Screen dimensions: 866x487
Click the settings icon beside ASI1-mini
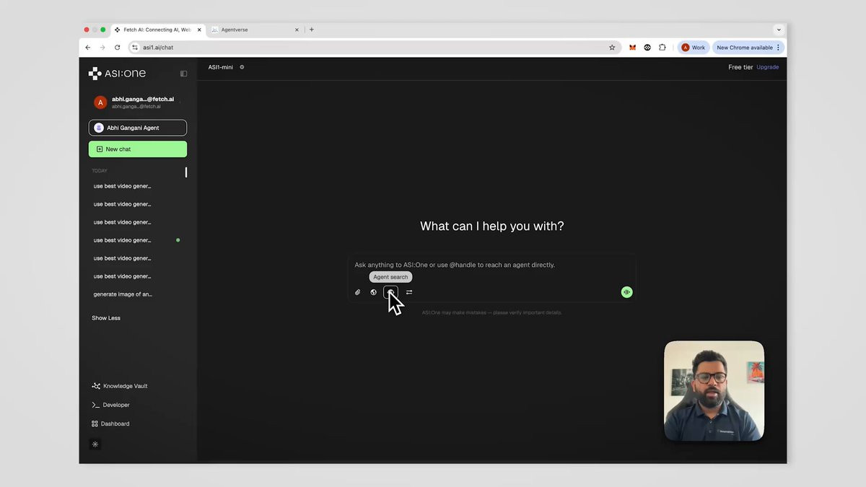[242, 67]
